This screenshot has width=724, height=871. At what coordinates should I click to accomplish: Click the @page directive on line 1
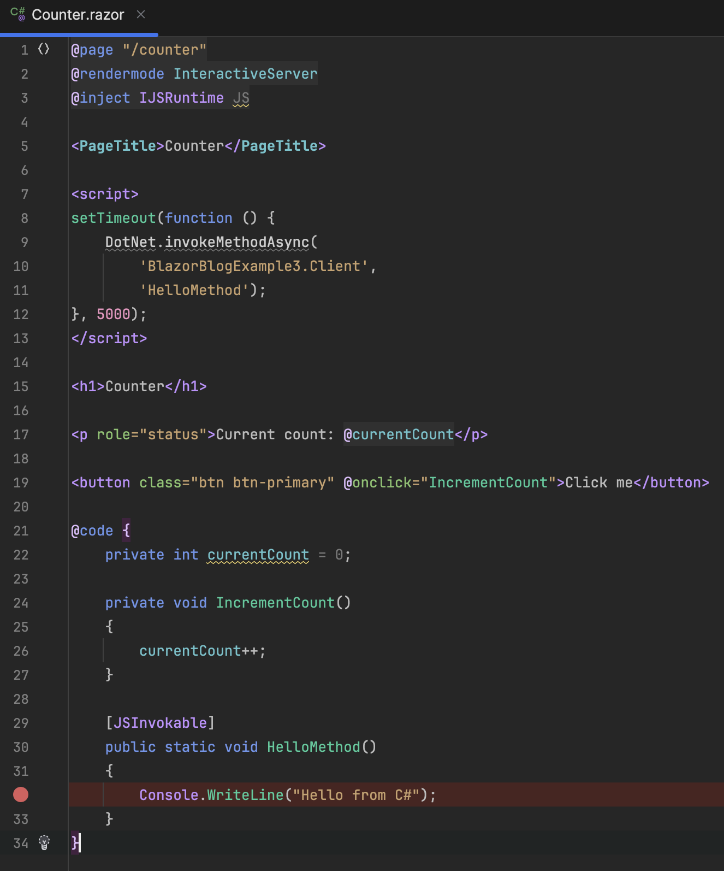point(92,50)
